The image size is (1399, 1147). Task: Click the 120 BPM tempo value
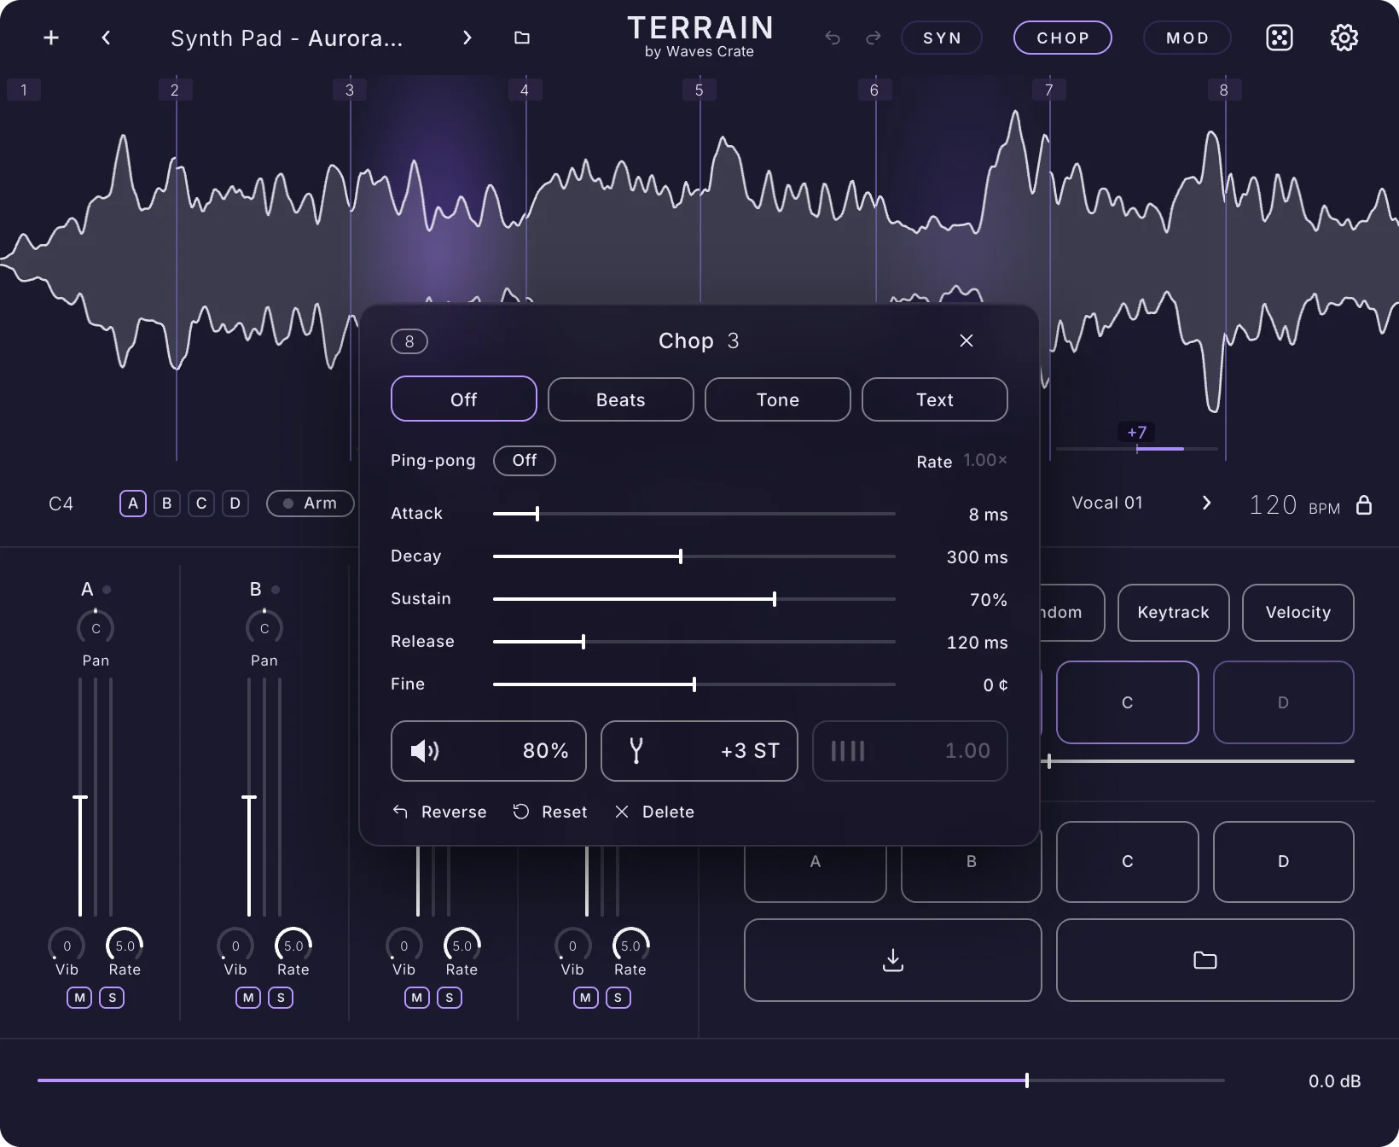point(1274,504)
